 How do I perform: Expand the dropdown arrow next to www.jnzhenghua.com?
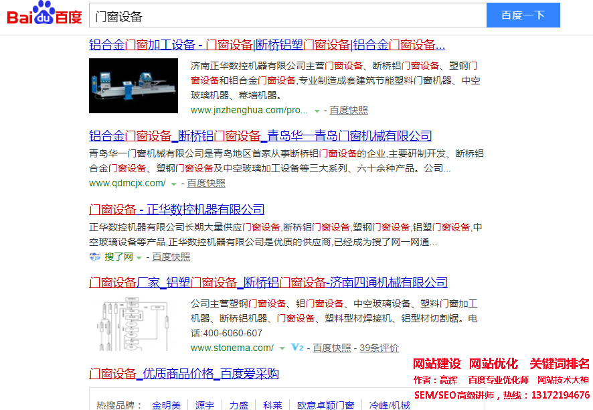pos(317,111)
